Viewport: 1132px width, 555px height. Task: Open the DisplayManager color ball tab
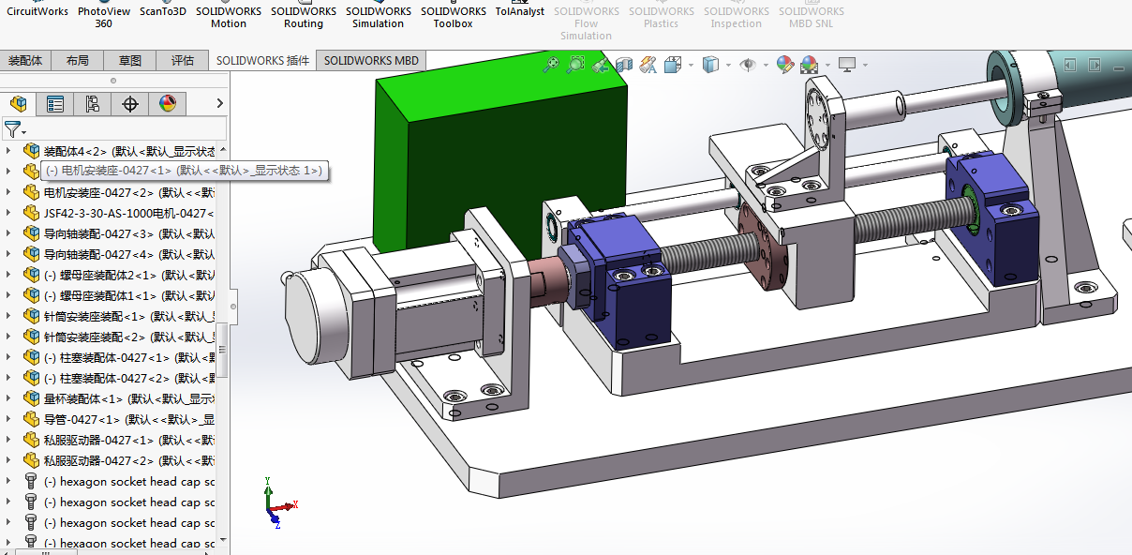(x=168, y=103)
